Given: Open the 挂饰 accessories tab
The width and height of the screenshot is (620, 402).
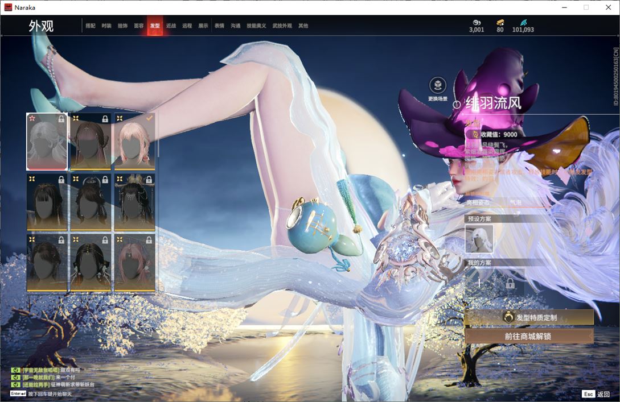Looking at the screenshot, I should coord(122,26).
